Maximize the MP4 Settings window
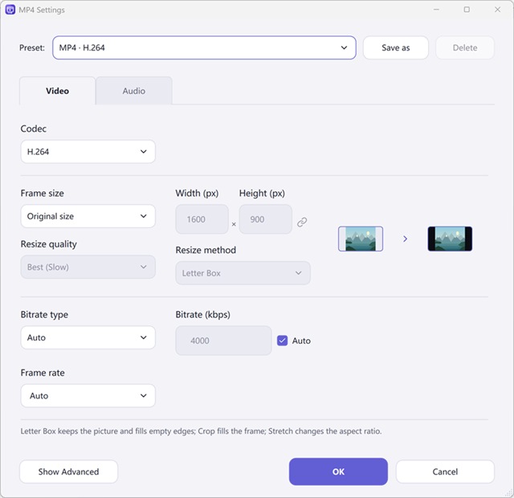 click(x=467, y=10)
